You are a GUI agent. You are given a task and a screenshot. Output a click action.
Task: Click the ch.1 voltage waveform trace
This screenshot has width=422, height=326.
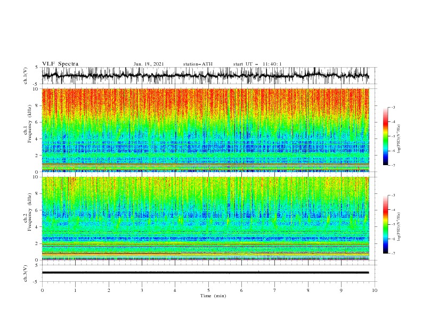[205, 76]
